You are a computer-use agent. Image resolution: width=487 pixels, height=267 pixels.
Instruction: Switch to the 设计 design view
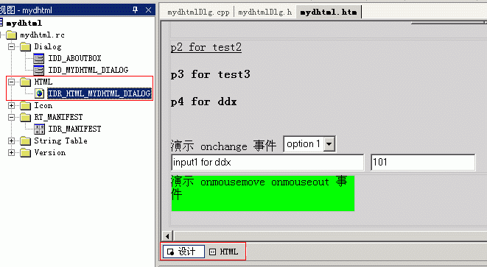(x=183, y=252)
